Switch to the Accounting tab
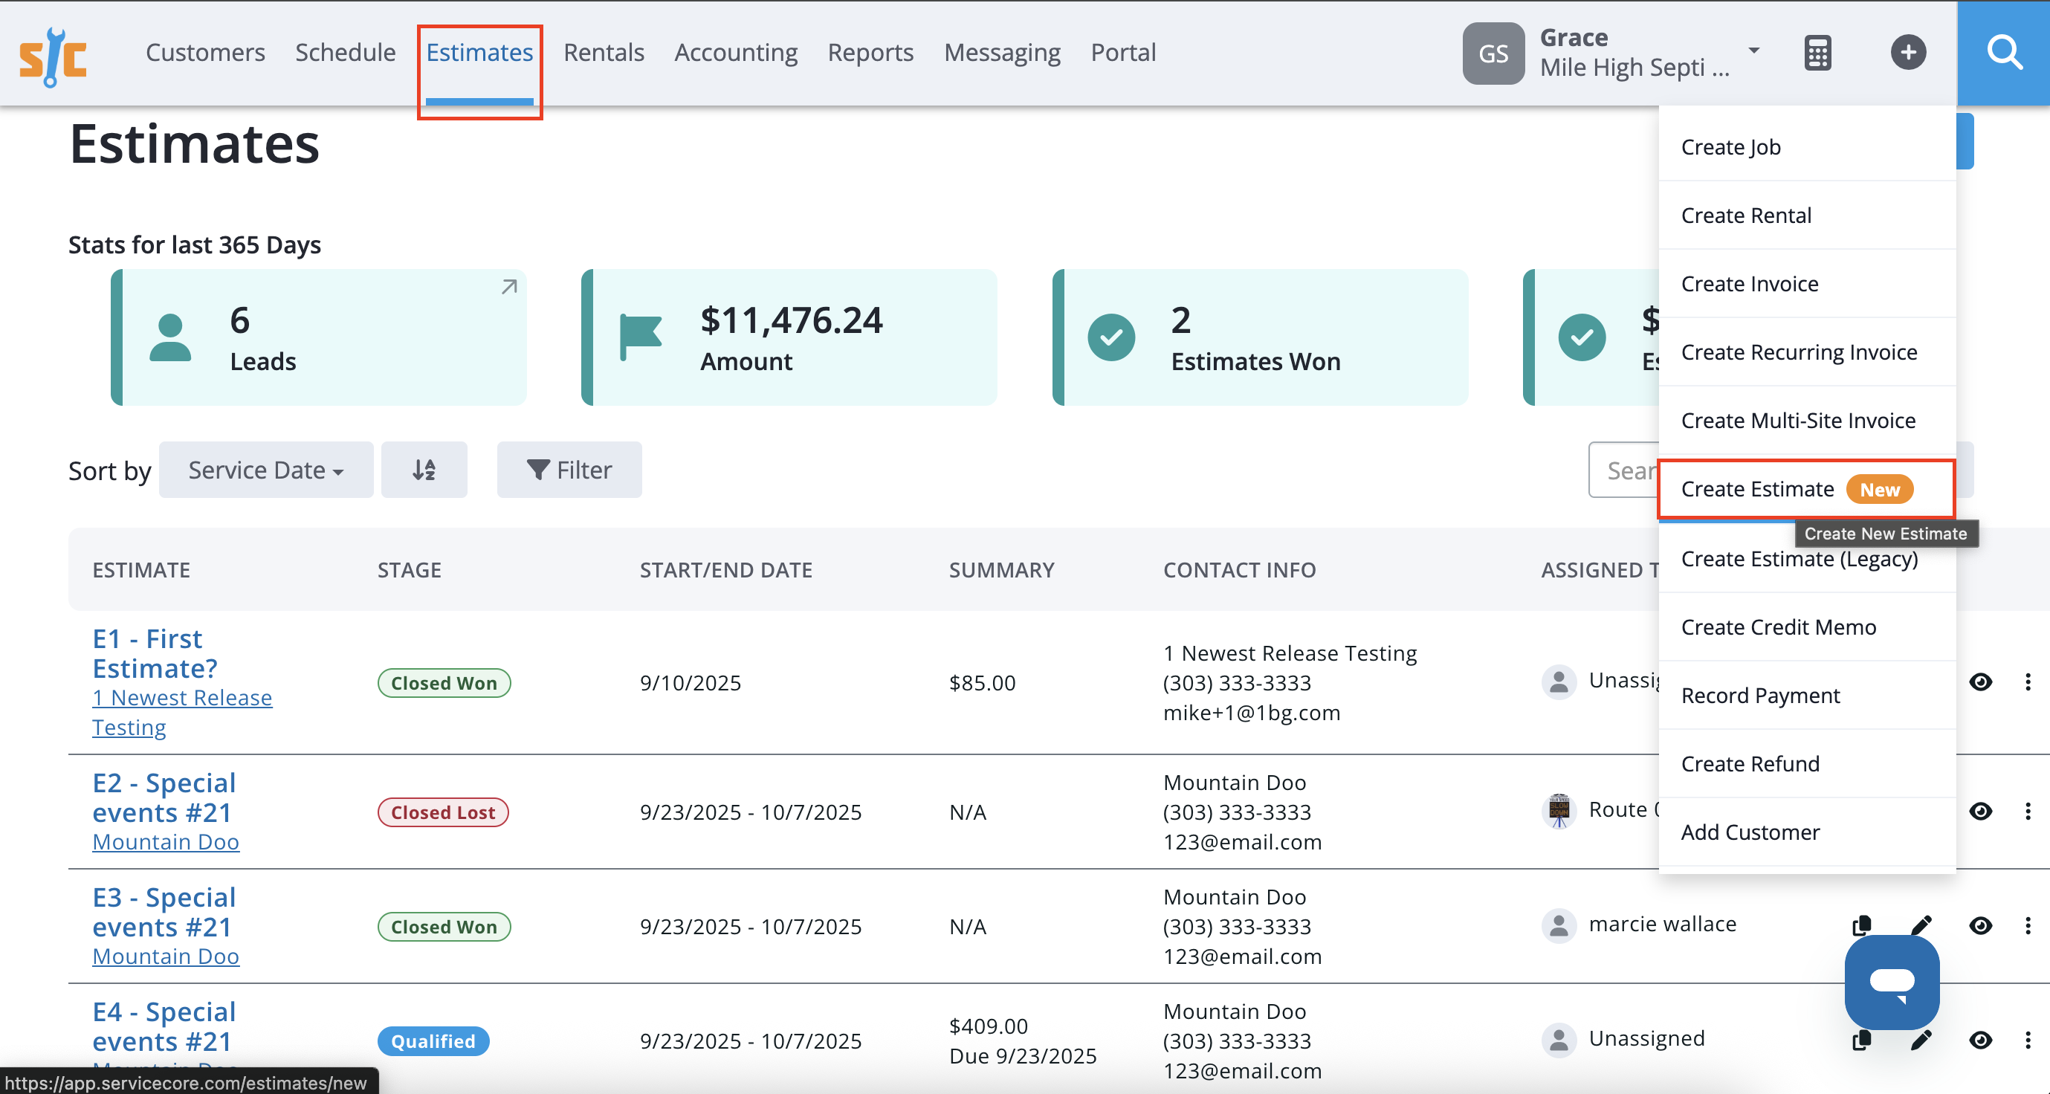The height and width of the screenshot is (1094, 2050). tap(735, 53)
